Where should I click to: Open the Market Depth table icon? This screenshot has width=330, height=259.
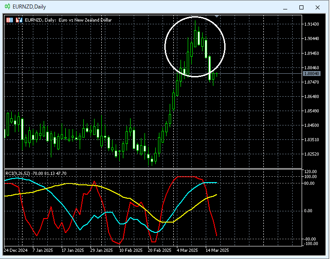pos(10,20)
